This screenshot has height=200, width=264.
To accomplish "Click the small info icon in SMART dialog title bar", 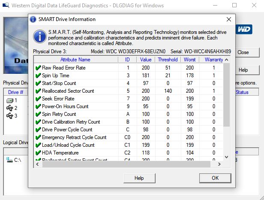I will [33, 19].
